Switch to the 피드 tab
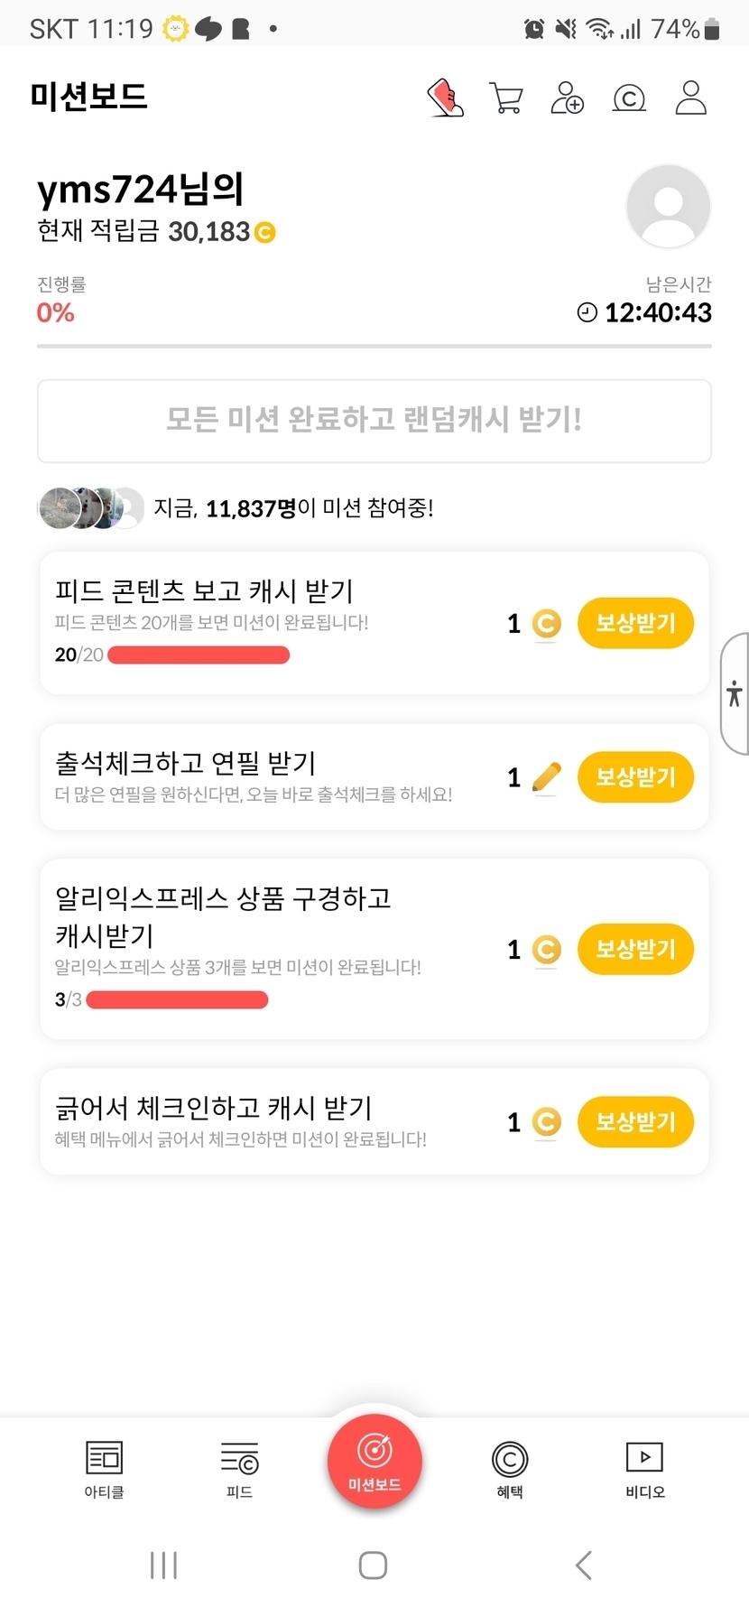 pyautogui.click(x=239, y=1469)
